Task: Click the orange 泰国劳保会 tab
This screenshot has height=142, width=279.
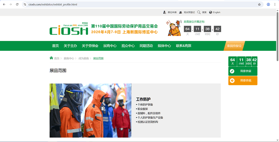Action: point(234,46)
